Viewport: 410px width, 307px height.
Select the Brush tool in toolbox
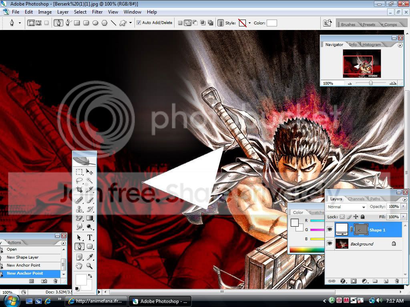(90, 200)
